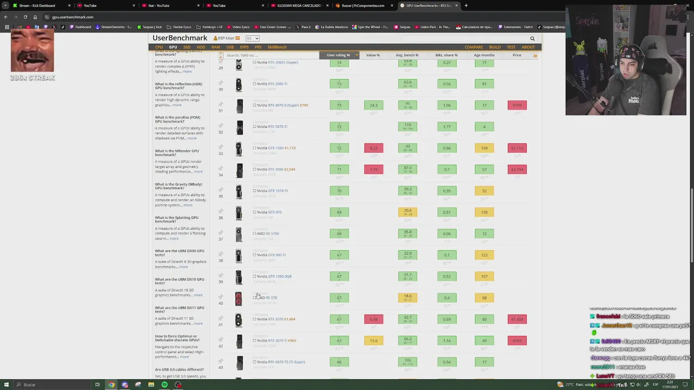Pin the GTX 980-Ti row
694x390 pixels.
point(221,255)
